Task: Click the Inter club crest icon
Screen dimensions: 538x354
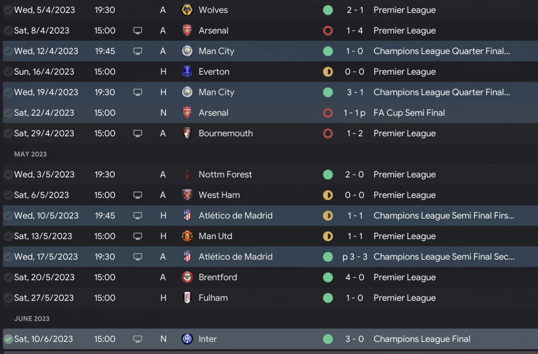Action: [187, 339]
